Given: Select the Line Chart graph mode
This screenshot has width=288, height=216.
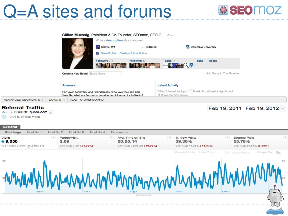Looking at the screenshot, I should point(207,152).
